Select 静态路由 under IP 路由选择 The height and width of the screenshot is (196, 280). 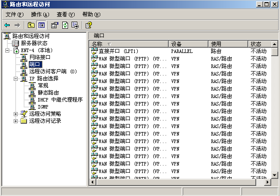(48, 93)
